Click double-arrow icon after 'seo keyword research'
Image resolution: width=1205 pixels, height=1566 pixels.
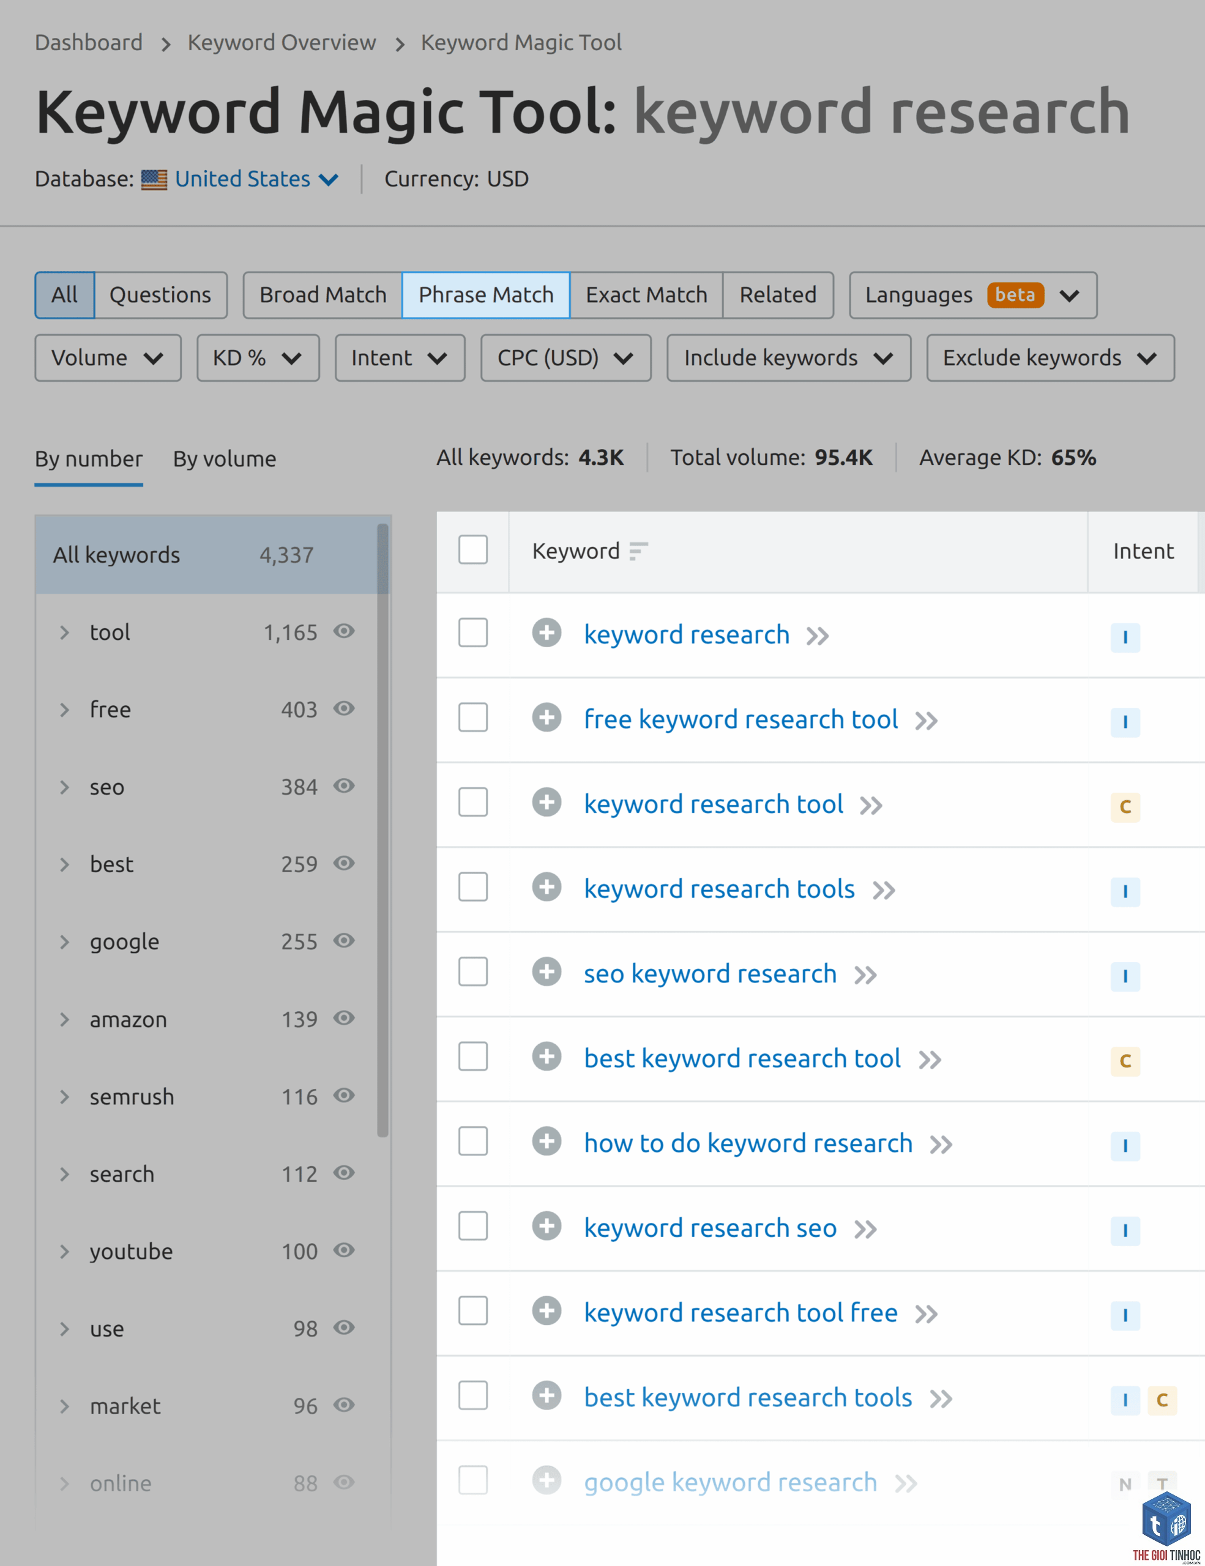point(866,975)
